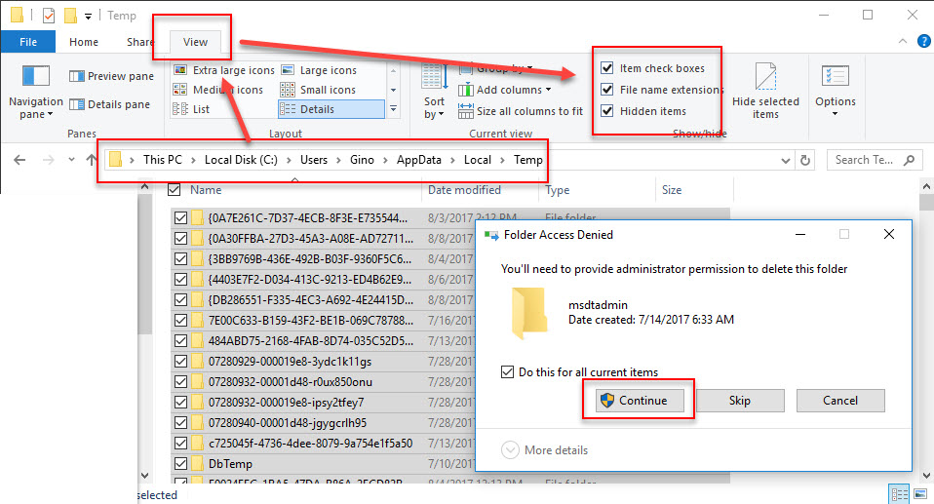The width and height of the screenshot is (934, 504).
Task: Click the Preview pane icon
Action: pos(77,76)
